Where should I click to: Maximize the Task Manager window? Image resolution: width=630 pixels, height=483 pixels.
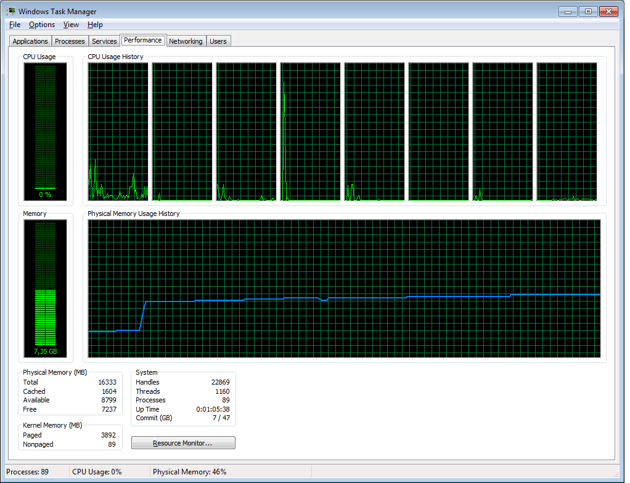pos(588,12)
